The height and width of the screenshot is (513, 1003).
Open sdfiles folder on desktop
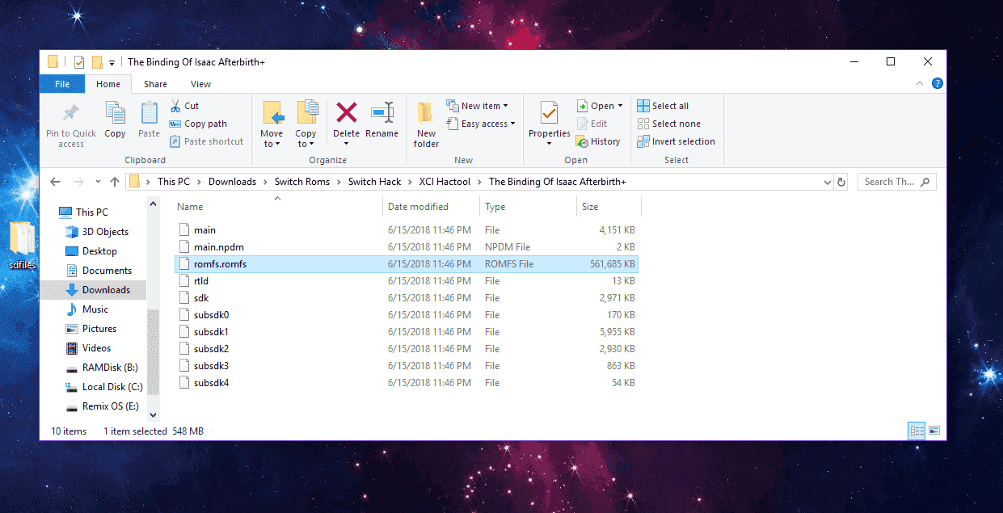(x=22, y=246)
